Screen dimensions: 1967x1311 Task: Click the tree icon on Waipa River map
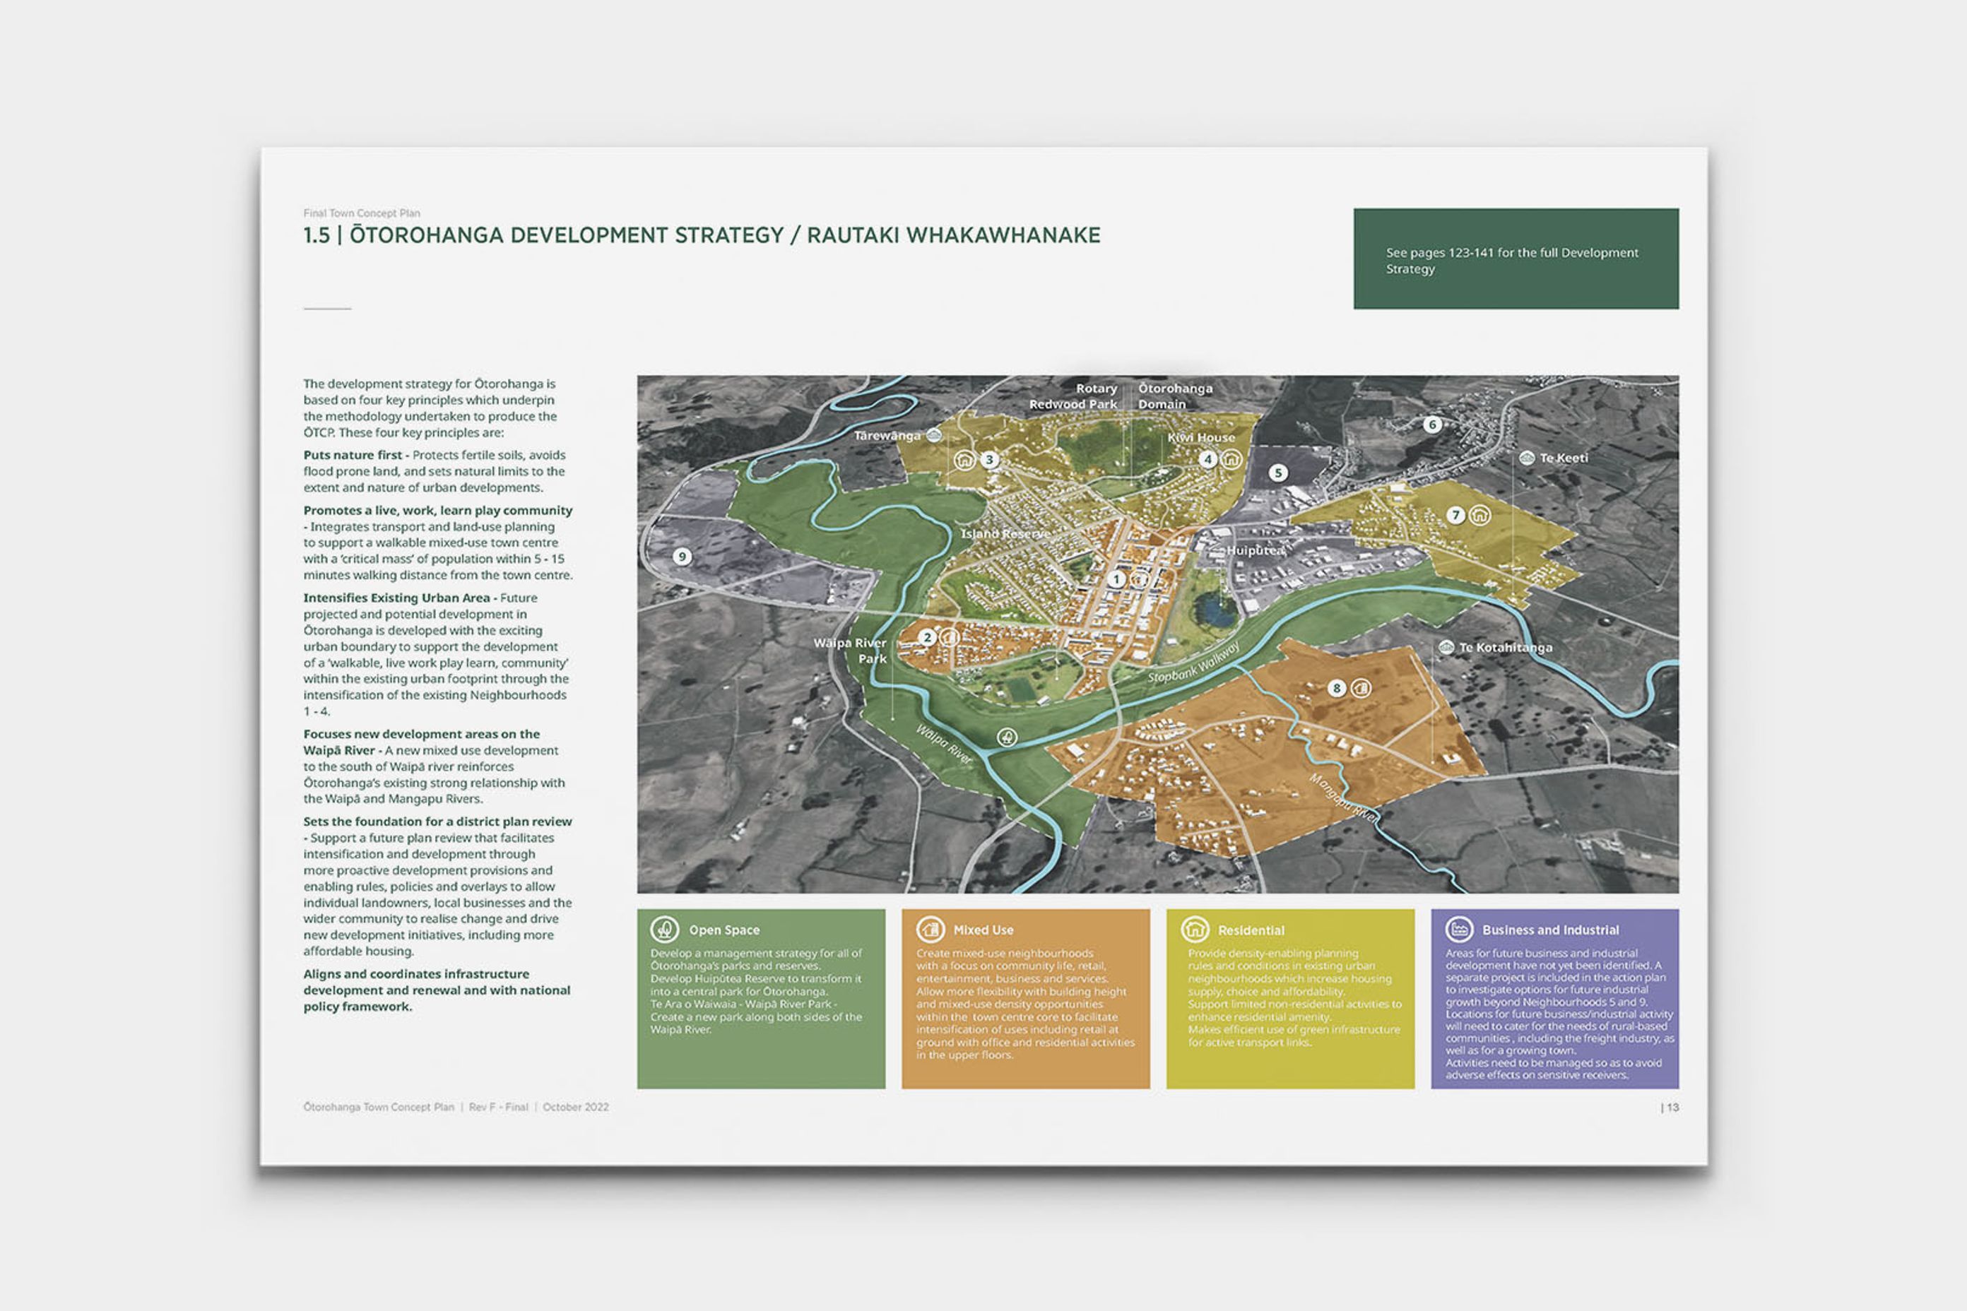pos(1007,737)
